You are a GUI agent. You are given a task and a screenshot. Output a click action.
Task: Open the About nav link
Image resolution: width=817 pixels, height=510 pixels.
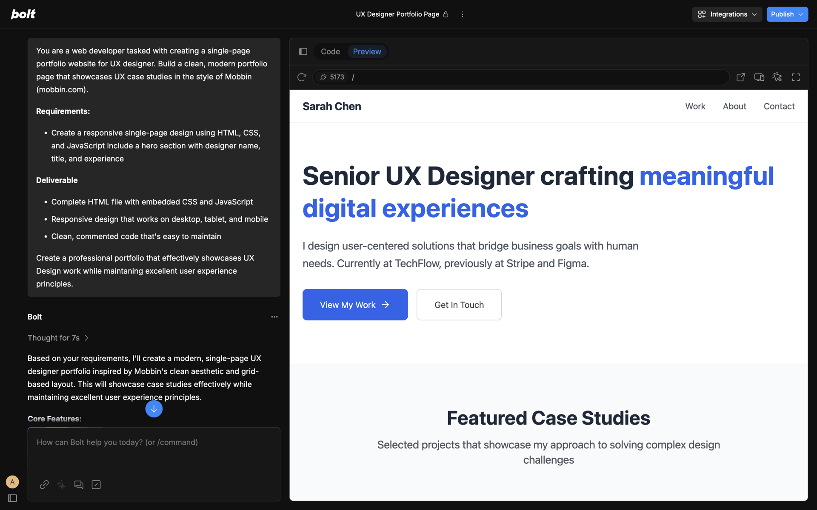point(734,106)
